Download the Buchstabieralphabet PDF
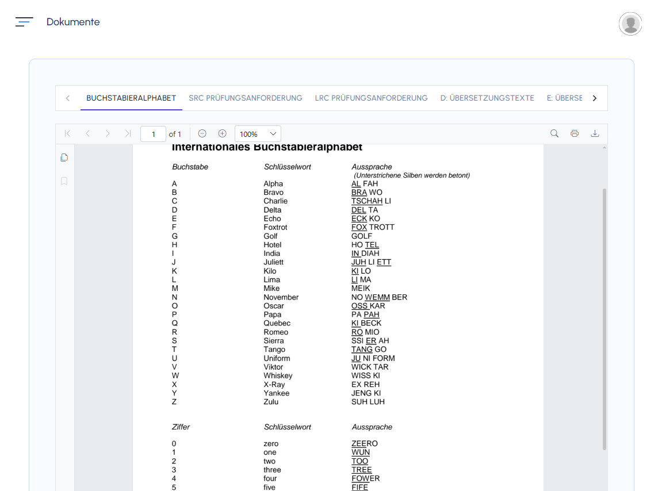Viewport: 658px width, 491px height. tap(595, 134)
